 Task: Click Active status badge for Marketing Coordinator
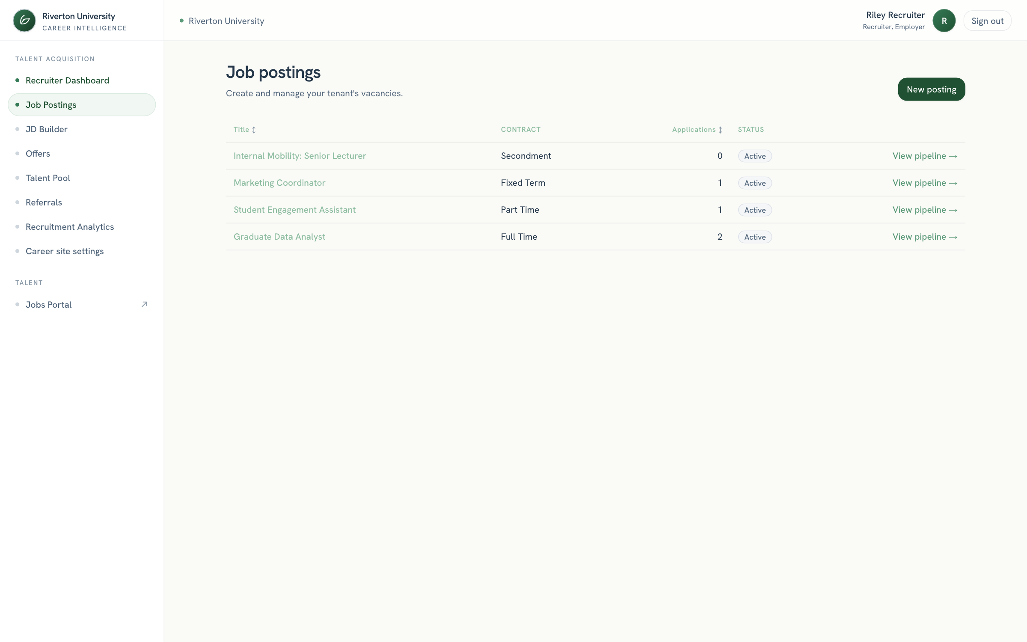(755, 183)
